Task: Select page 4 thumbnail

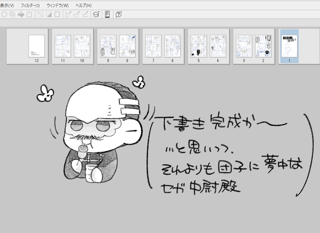Action: click(218, 46)
